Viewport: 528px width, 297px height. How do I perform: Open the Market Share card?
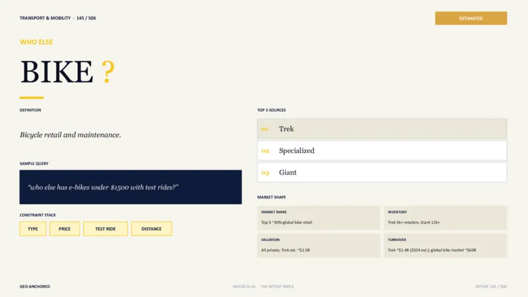(319, 218)
